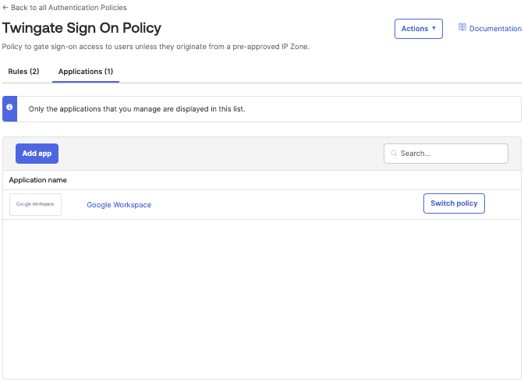
Task: Click the blue info icon in banner
Action: (9, 108)
